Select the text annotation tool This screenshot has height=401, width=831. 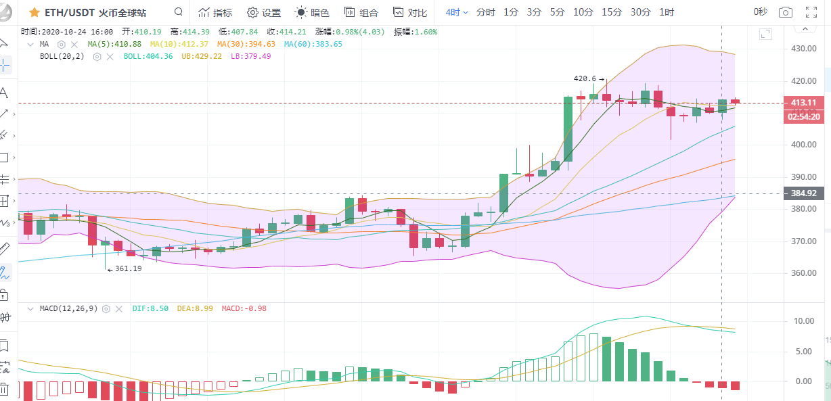pyautogui.click(x=4, y=92)
